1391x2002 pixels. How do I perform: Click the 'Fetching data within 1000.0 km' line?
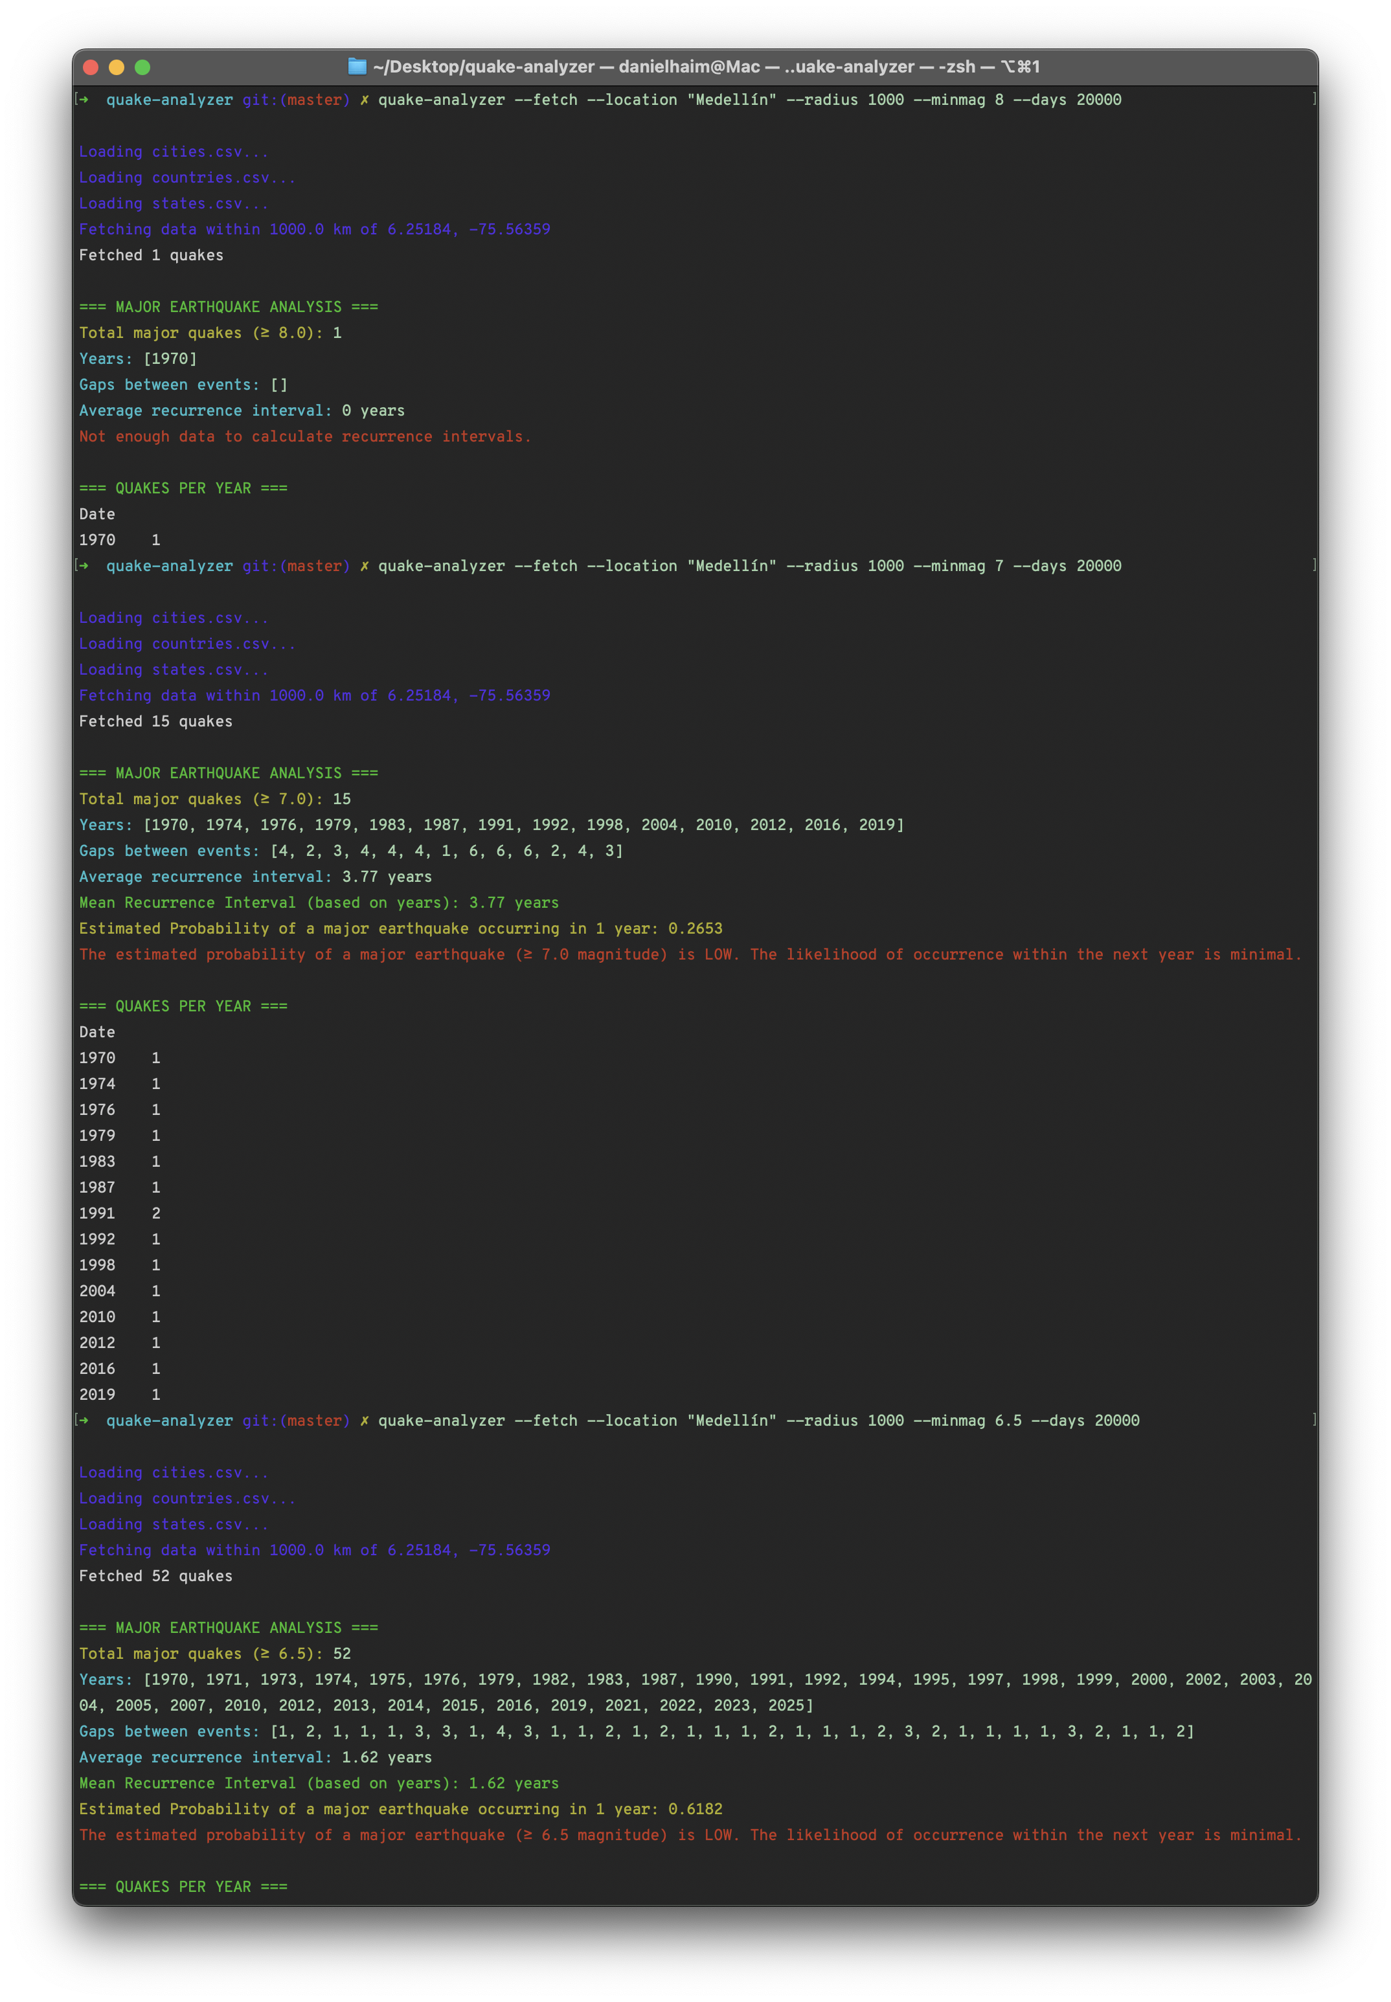tap(314, 229)
